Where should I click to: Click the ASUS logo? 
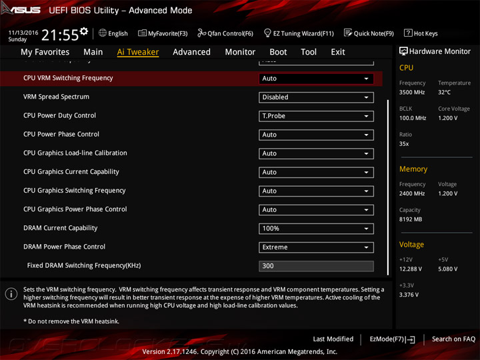(x=21, y=9)
